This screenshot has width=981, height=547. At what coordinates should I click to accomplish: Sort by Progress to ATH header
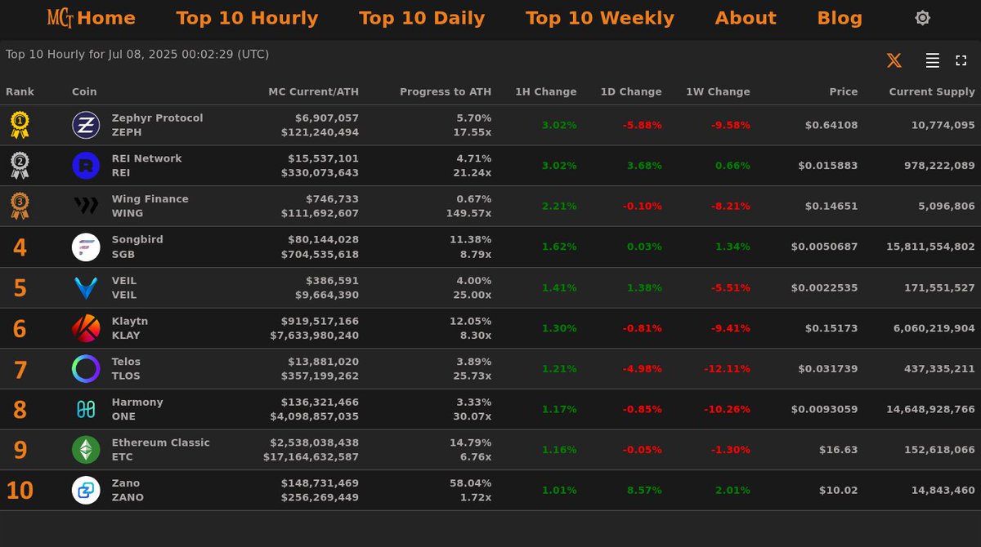[x=446, y=92]
